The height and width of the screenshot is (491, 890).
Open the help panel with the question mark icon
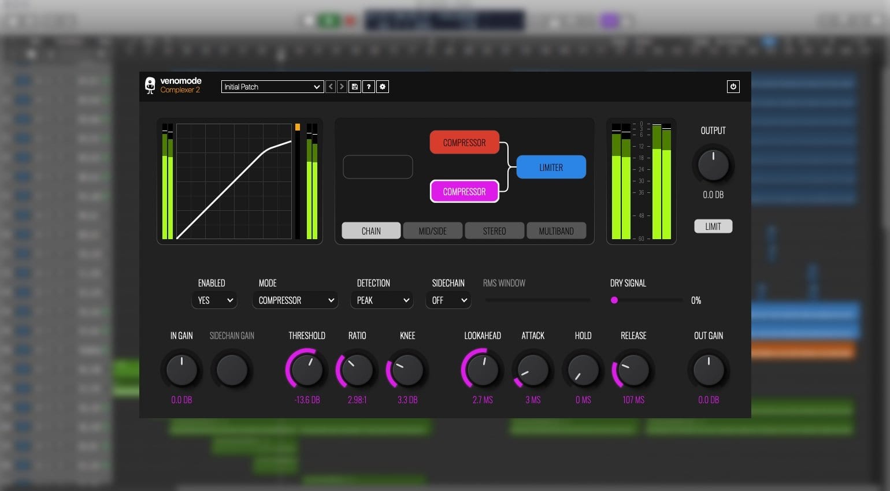coord(369,86)
